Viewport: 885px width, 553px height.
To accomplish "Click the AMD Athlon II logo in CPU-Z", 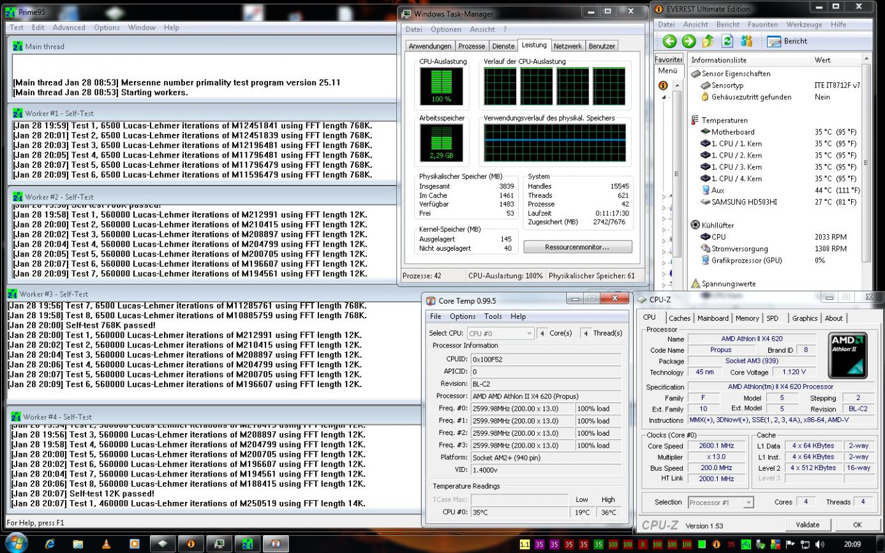I will pyautogui.click(x=847, y=355).
